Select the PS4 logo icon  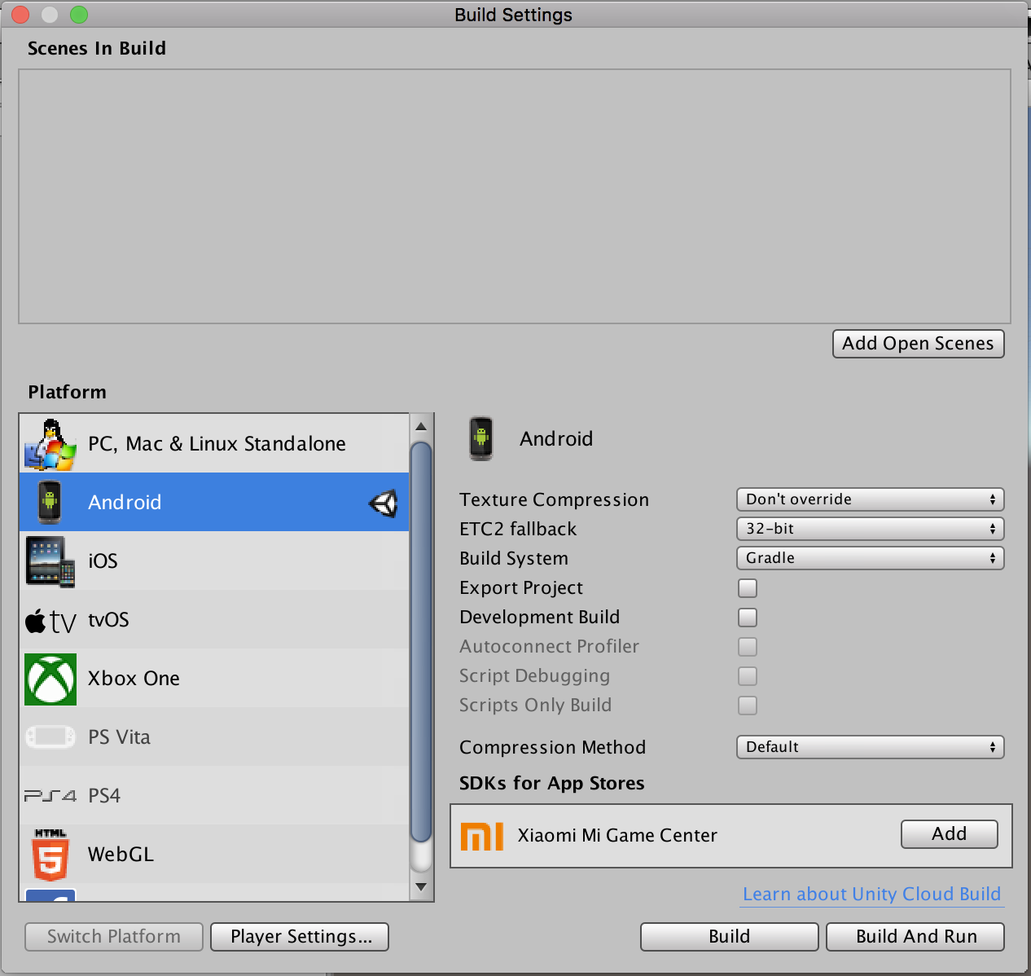click(50, 796)
